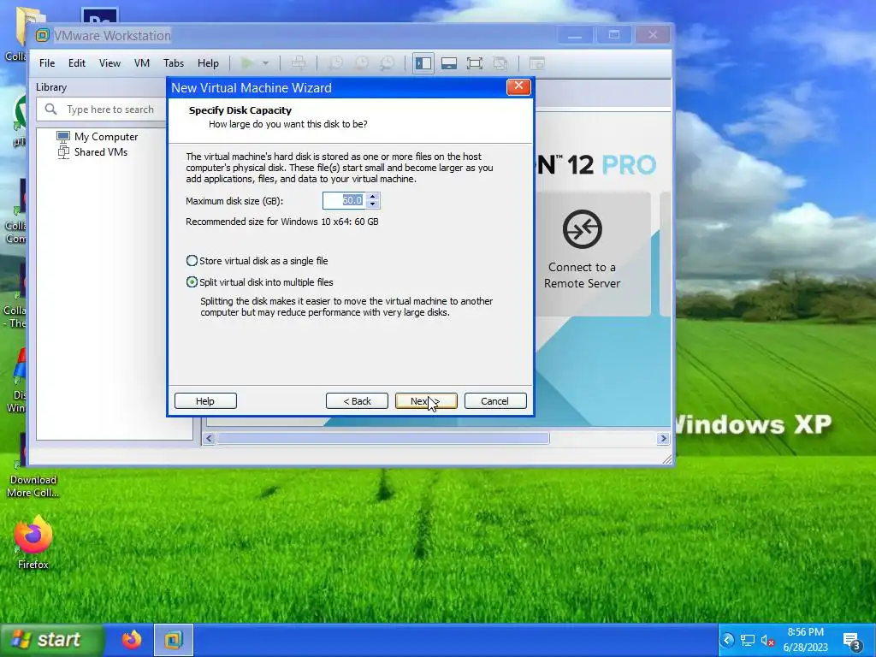Click the VMware Workstation title bar icon

tap(43, 35)
